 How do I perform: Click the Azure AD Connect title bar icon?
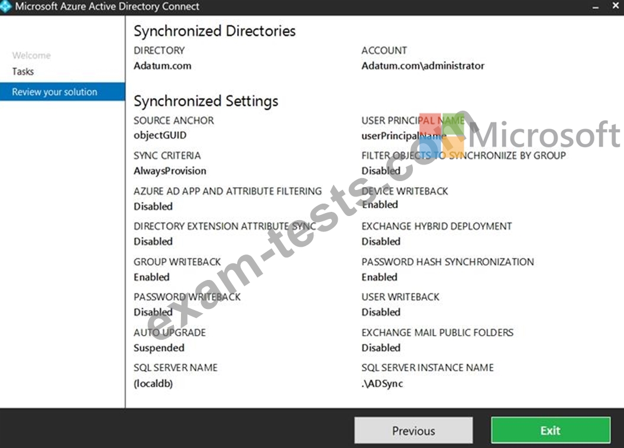pyautogui.click(x=5, y=7)
